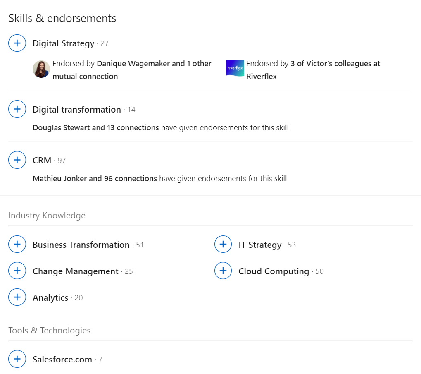Viewport: 421px width, 374px height.
Task: Open Danique Wagemaker's profile photo
Action: point(41,69)
